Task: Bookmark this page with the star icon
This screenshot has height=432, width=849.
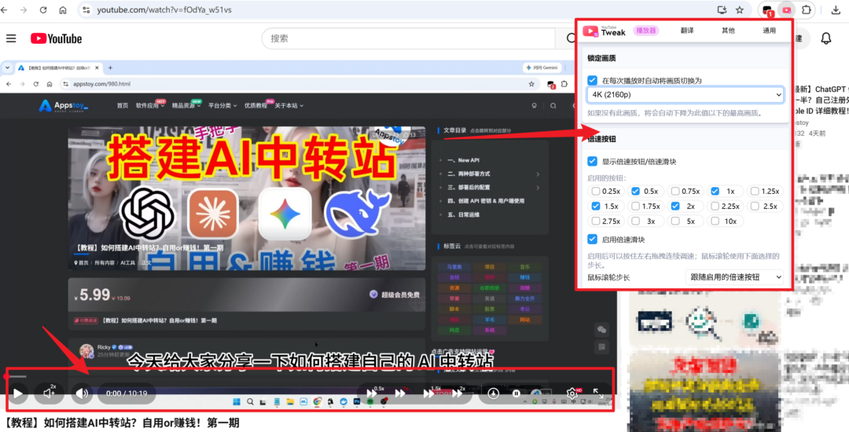Action: (740, 9)
